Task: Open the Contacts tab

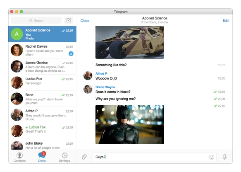Action: tap(19, 157)
